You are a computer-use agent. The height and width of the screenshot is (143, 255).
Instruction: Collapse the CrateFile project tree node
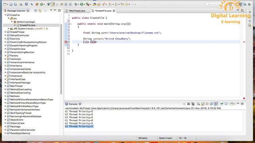click(x=5, y=15)
